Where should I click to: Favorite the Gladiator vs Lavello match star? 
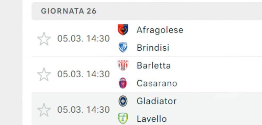[x=44, y=110]
